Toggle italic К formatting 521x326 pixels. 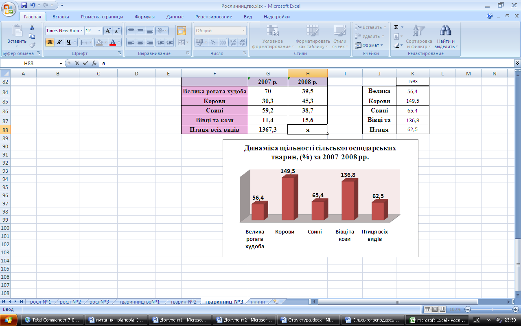[x=59, y=42]
